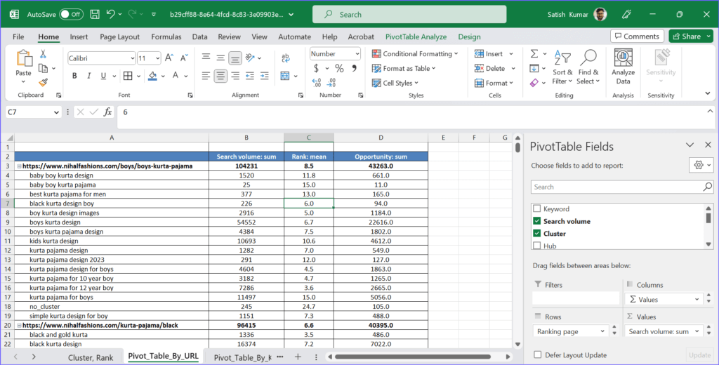Switch to PivotTable Analyze tab
This screenshot has width=719, height=365.
pyautogui.click(x=416, y=36)
